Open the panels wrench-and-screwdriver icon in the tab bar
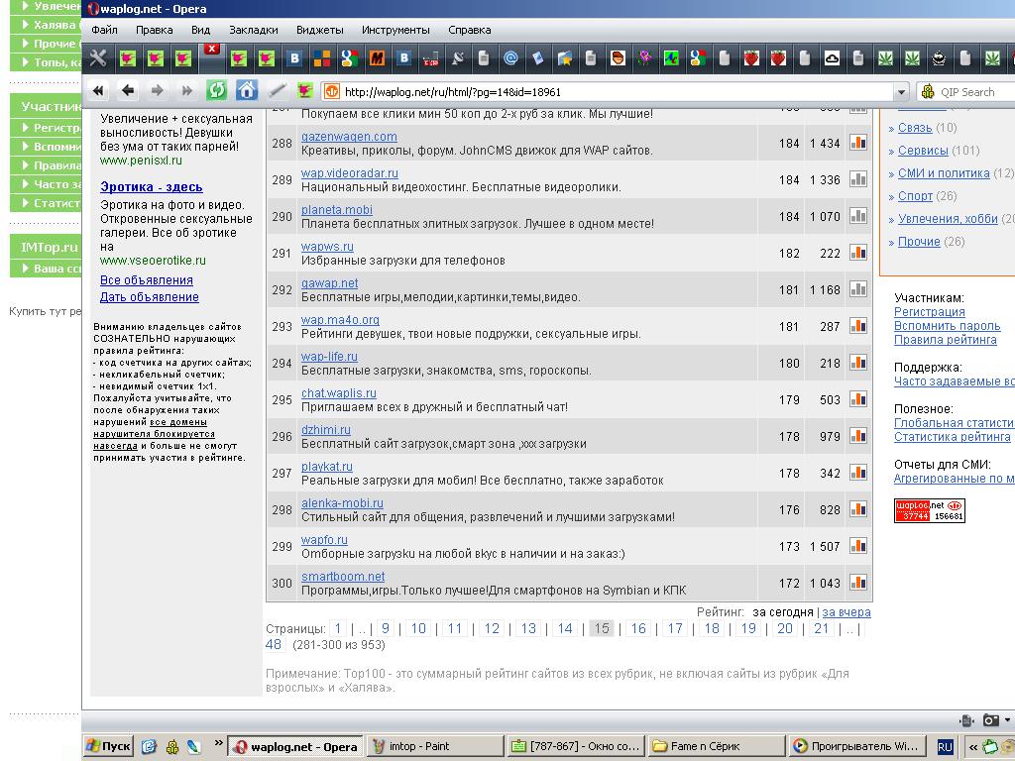This screenshot has width=1015, height=761. click(x=98, y=58)
